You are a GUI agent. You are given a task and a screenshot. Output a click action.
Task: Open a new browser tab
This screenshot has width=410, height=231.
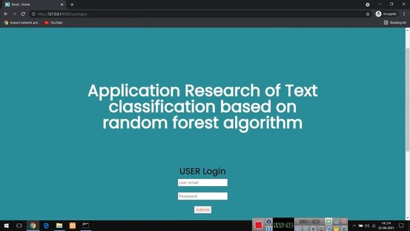point(72,4)
